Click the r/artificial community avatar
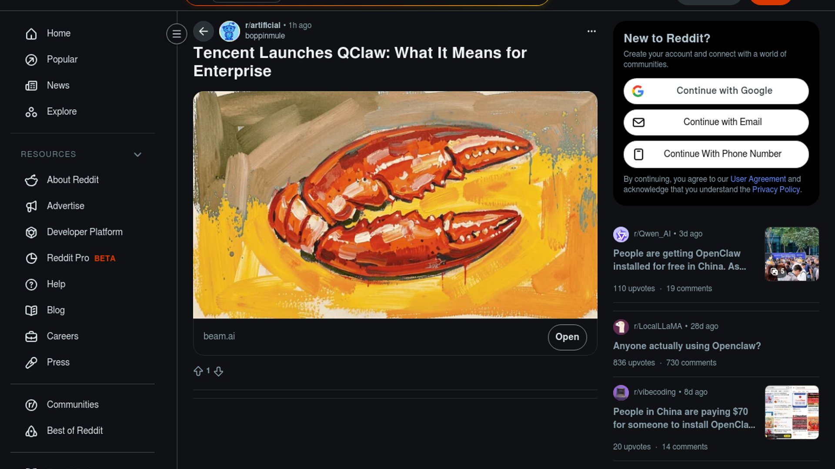This screenshot has width=835, height=469. click(229, 31)
